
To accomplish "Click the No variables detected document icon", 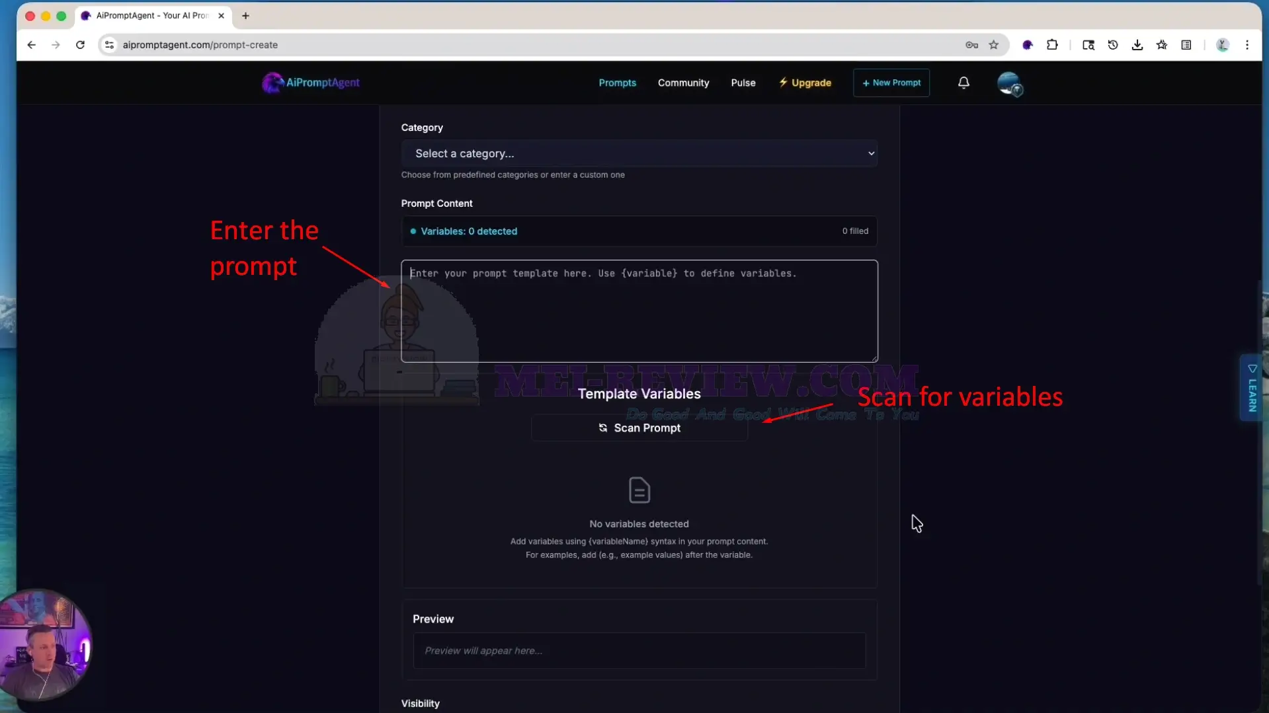I will pos(639,490).
